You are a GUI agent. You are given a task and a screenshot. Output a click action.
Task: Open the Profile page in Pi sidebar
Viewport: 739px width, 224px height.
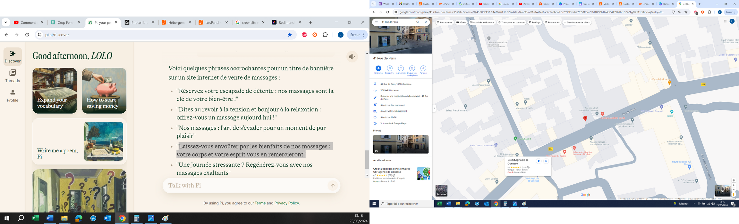13,96
